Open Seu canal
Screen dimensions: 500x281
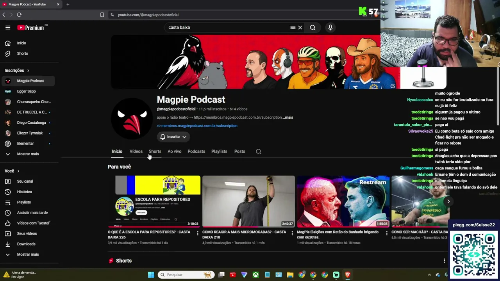pyautogui.click(x=27, y=181)
